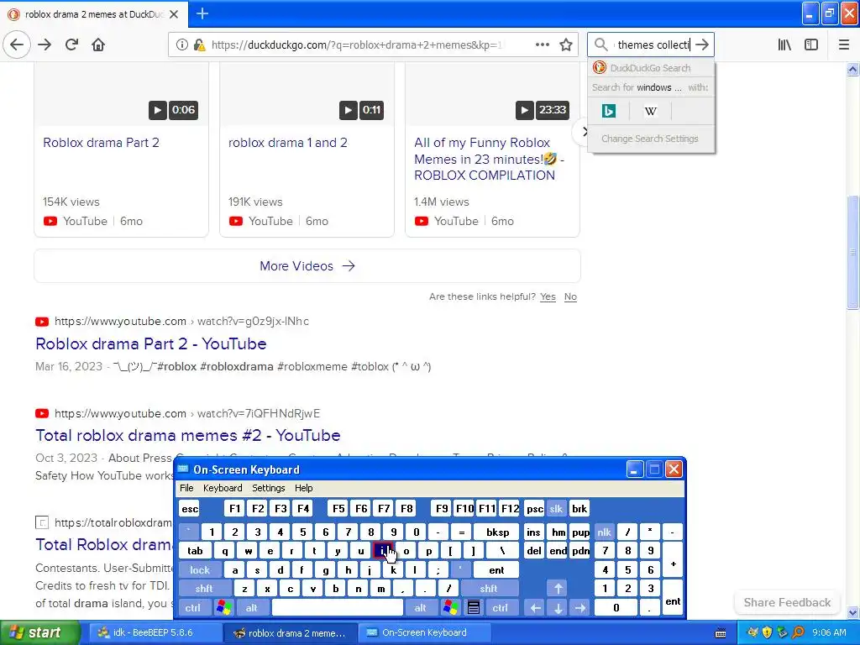
Task: Toggle the sidebar view icon
Action: [x=811, y=45]
